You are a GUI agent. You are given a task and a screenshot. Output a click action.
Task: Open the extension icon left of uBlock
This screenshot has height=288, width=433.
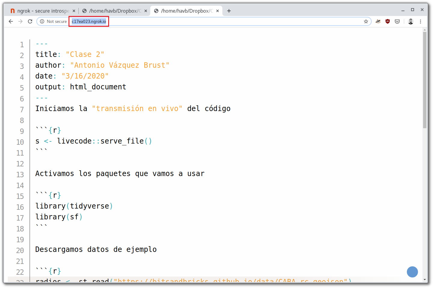[378, 21]
